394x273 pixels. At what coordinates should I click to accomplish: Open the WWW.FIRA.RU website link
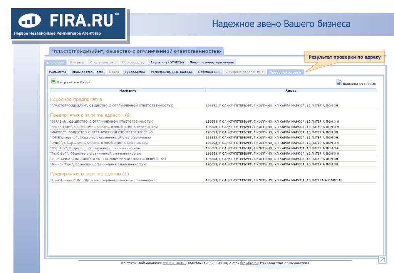pos(174,263)
